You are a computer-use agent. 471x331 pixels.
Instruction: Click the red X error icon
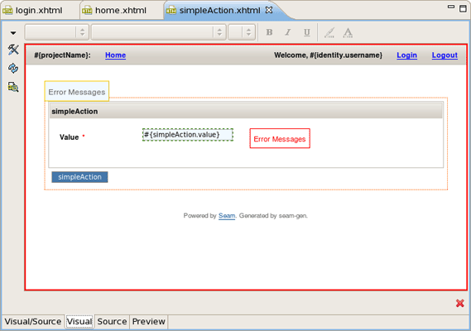coord(460,303)
